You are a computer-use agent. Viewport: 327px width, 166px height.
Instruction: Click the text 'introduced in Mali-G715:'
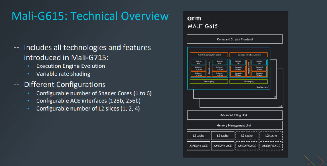click(x=66, y=57)
